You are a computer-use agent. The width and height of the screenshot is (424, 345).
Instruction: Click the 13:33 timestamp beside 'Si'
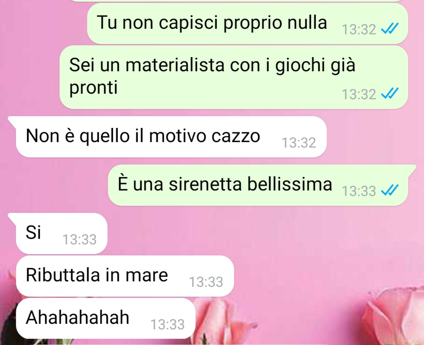(x=79, y=240)
